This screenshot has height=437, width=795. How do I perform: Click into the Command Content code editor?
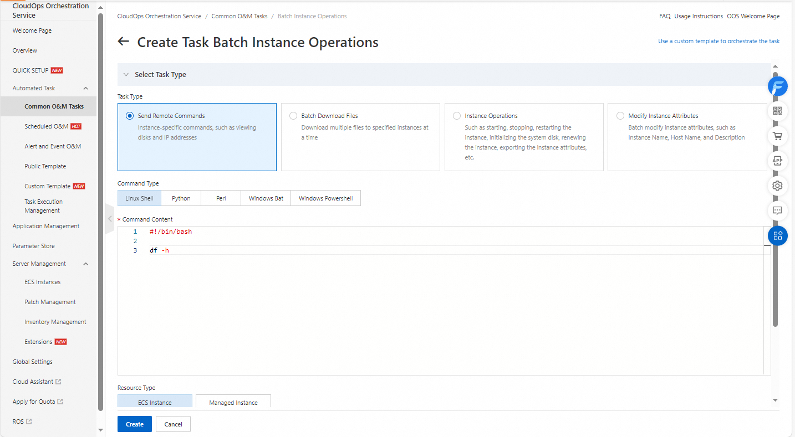click(x=444, y=301)
